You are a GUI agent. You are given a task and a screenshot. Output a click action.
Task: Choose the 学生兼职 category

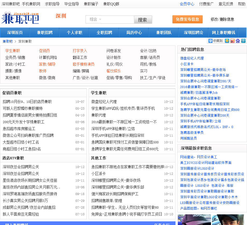(12, 51)
